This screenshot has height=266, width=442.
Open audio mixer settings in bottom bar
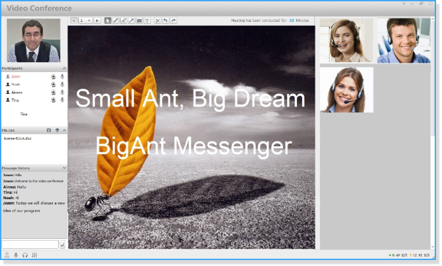34,255
